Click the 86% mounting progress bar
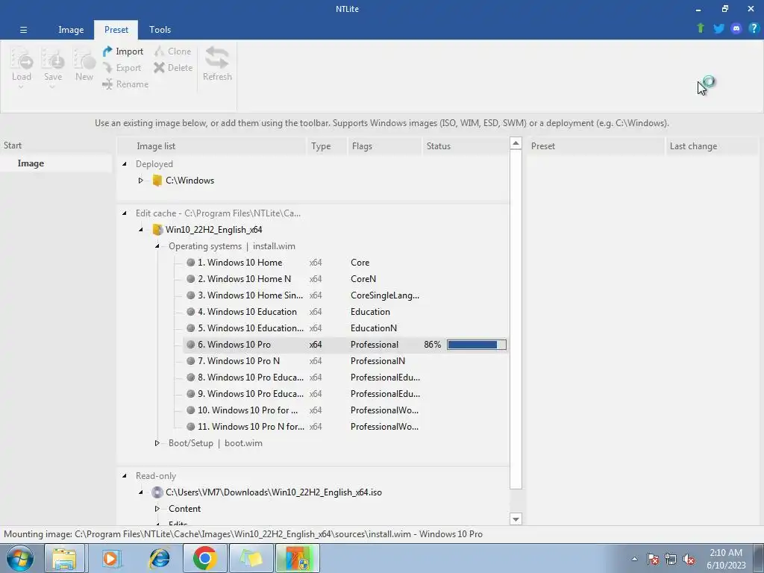This screenshot has width=764, height=573. [477, 345]
